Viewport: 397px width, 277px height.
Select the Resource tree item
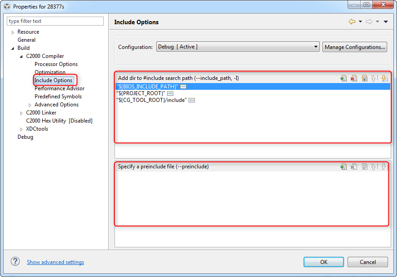point(28,32)
